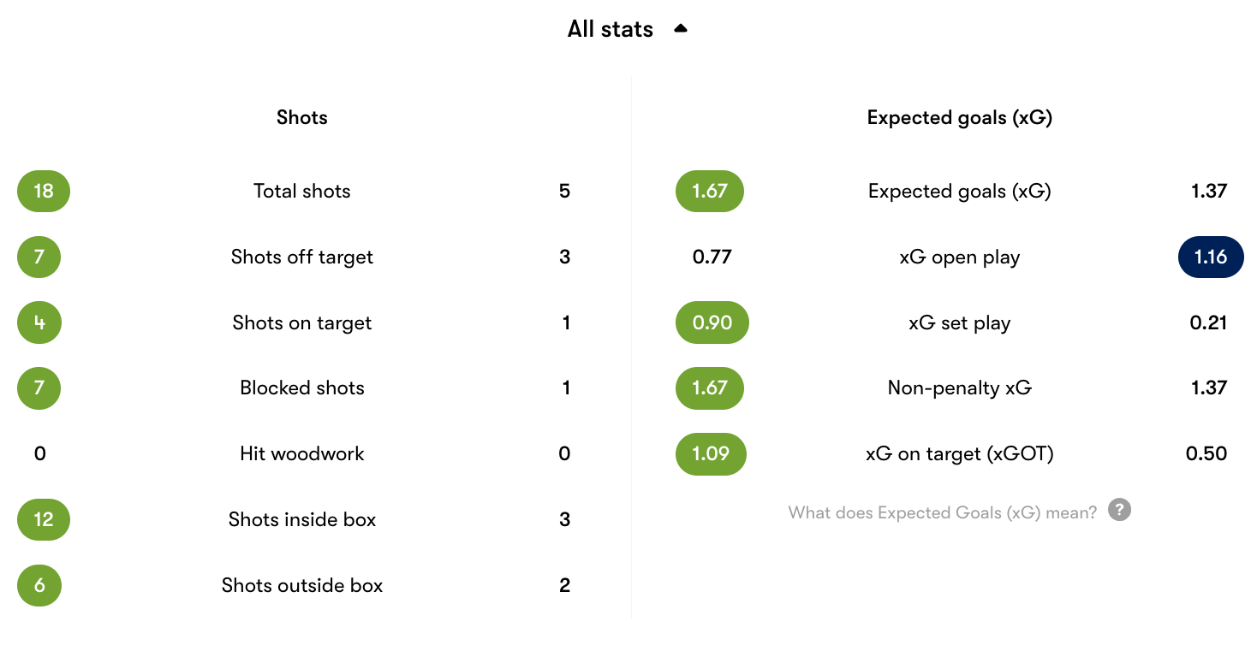Click the xG help question mark icon
Viewport: 1257px width, 645px height.
(x=1119, y=511)
